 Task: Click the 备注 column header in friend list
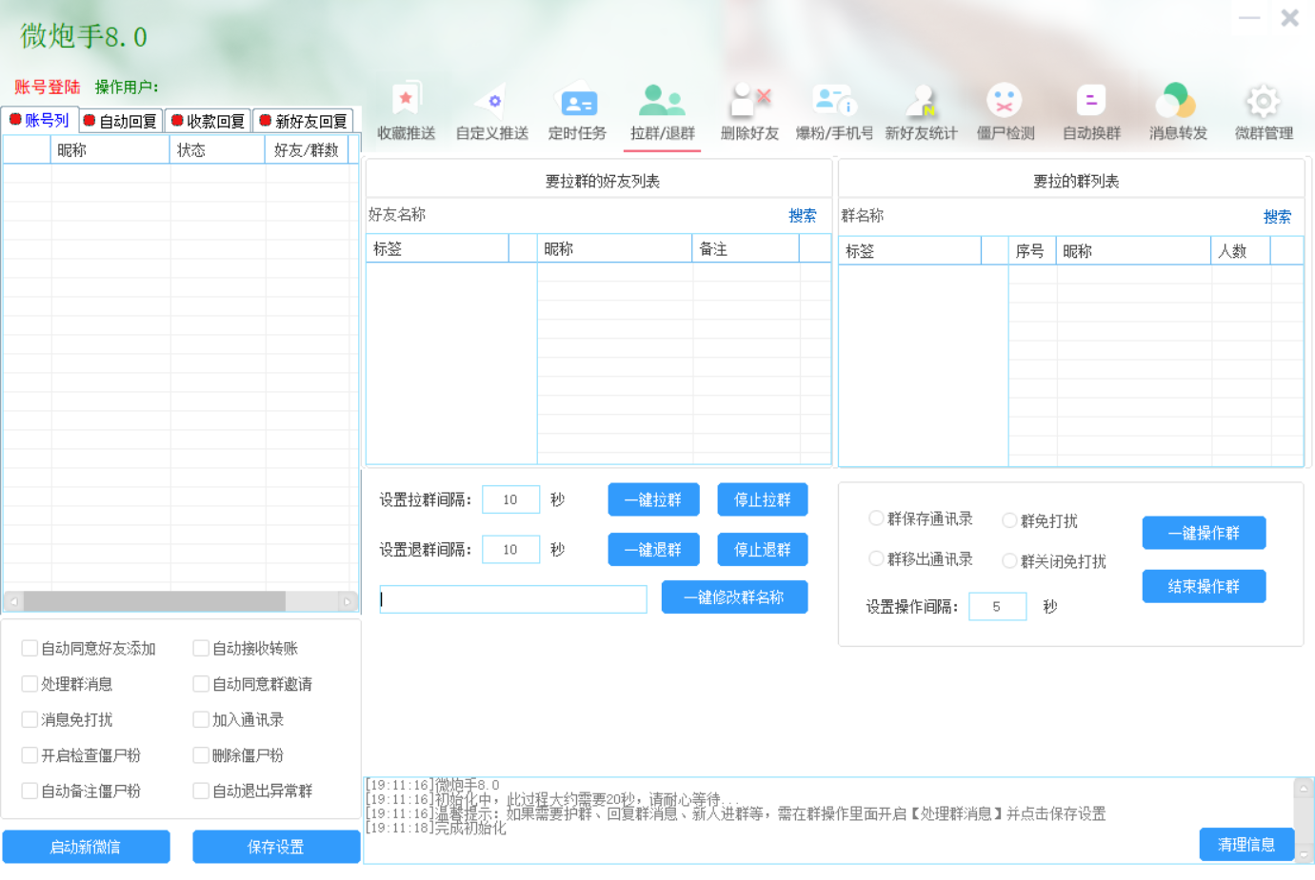(x=745, y=249)
